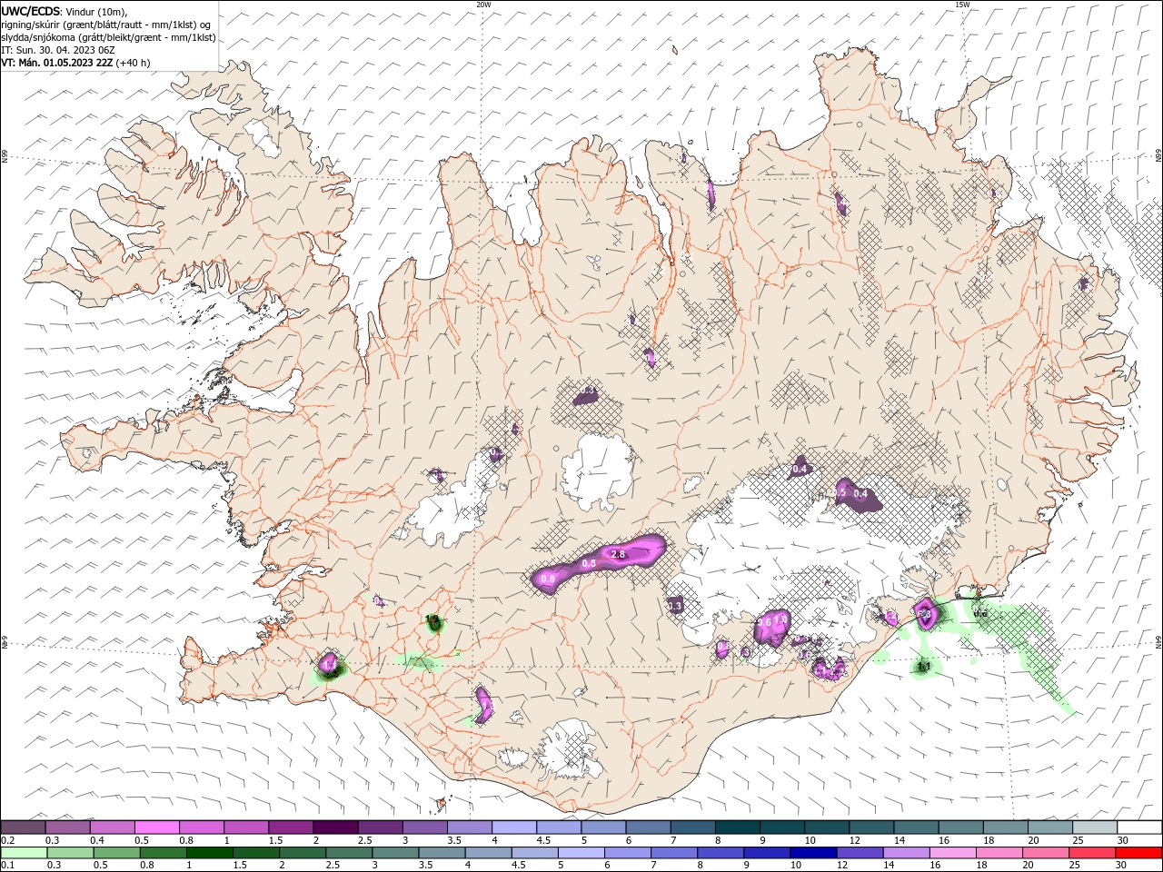Select the dark plum 0.2–0.3 snow scale swatch

coord(23,827)
